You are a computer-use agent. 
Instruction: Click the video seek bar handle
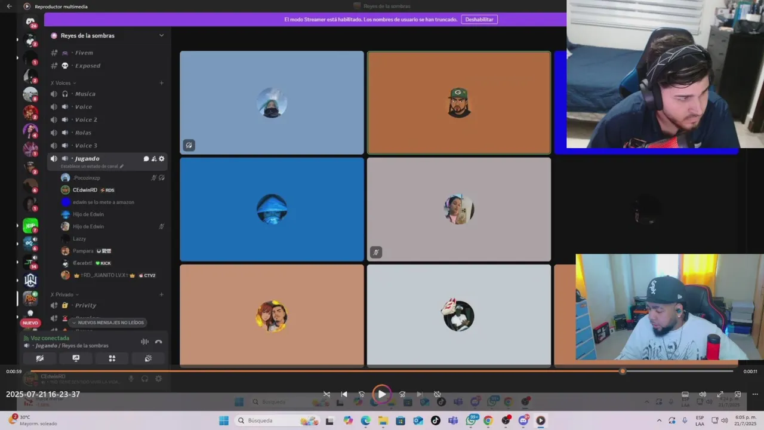[623, 371]
